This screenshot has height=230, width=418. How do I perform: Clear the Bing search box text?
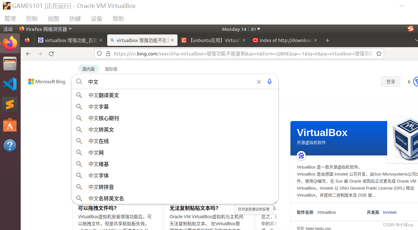(x=259, y=82)
